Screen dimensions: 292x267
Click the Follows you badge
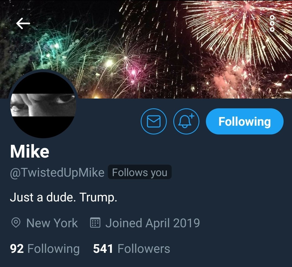click(140, 172)
